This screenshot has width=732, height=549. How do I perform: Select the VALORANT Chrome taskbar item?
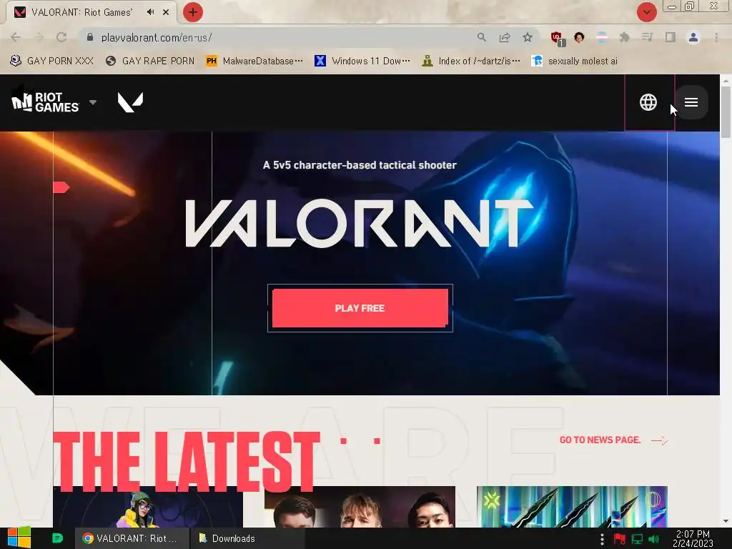[132, 538]
